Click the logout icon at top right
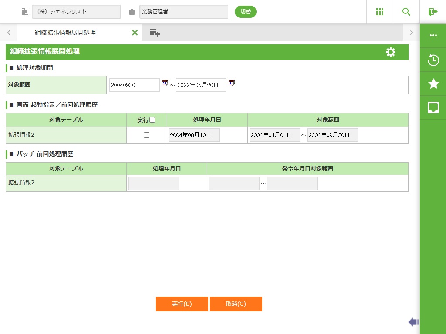The width and height of the screenshot is (446, 334). pyautogui.click(x=432, y=12)
